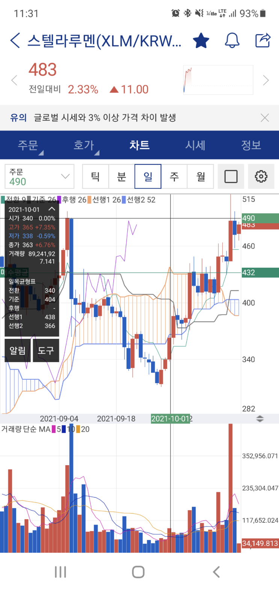This screenshot has width=279, height=590.
Task: Tap the back arrow beside the coin title
Action: (15, 40)
